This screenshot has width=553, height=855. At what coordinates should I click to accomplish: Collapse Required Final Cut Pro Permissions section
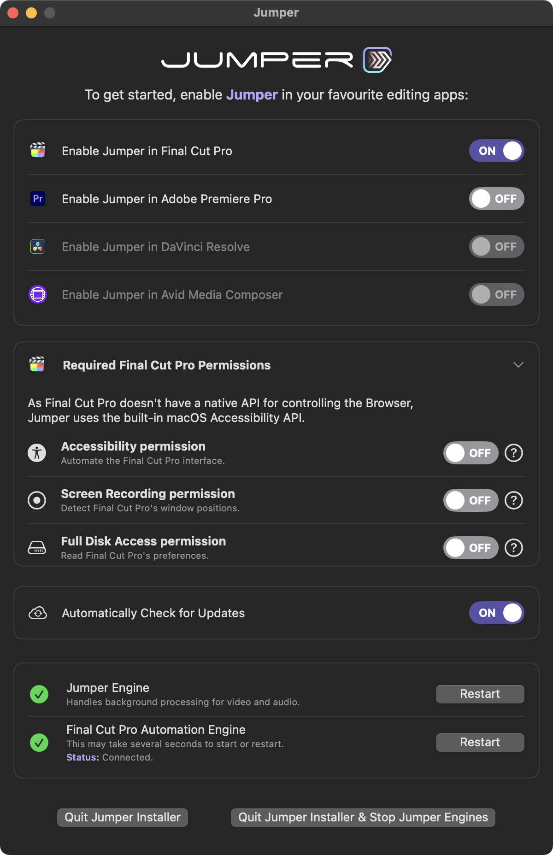click(518, 365)
